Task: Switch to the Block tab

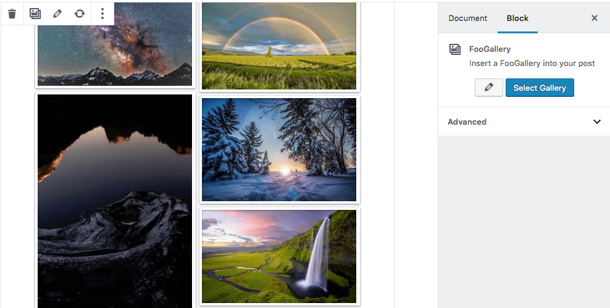Action: 517,19
